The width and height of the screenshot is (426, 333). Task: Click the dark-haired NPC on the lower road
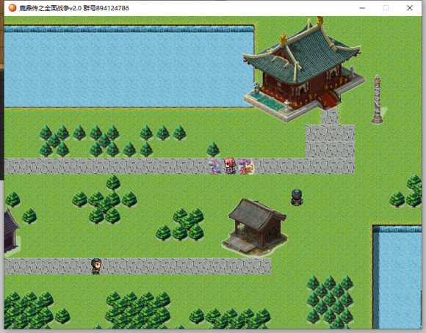(96, 266)
